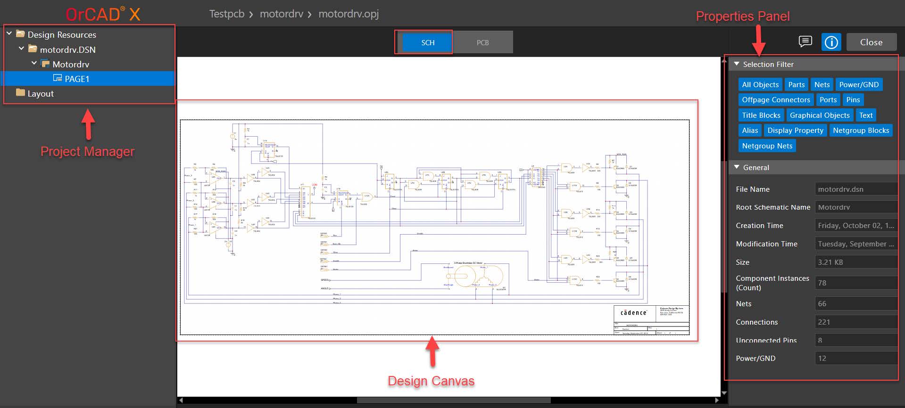Select the SCH tab
Image resolution: width=905 pixels, height=408 pixels.
point(428,42)
